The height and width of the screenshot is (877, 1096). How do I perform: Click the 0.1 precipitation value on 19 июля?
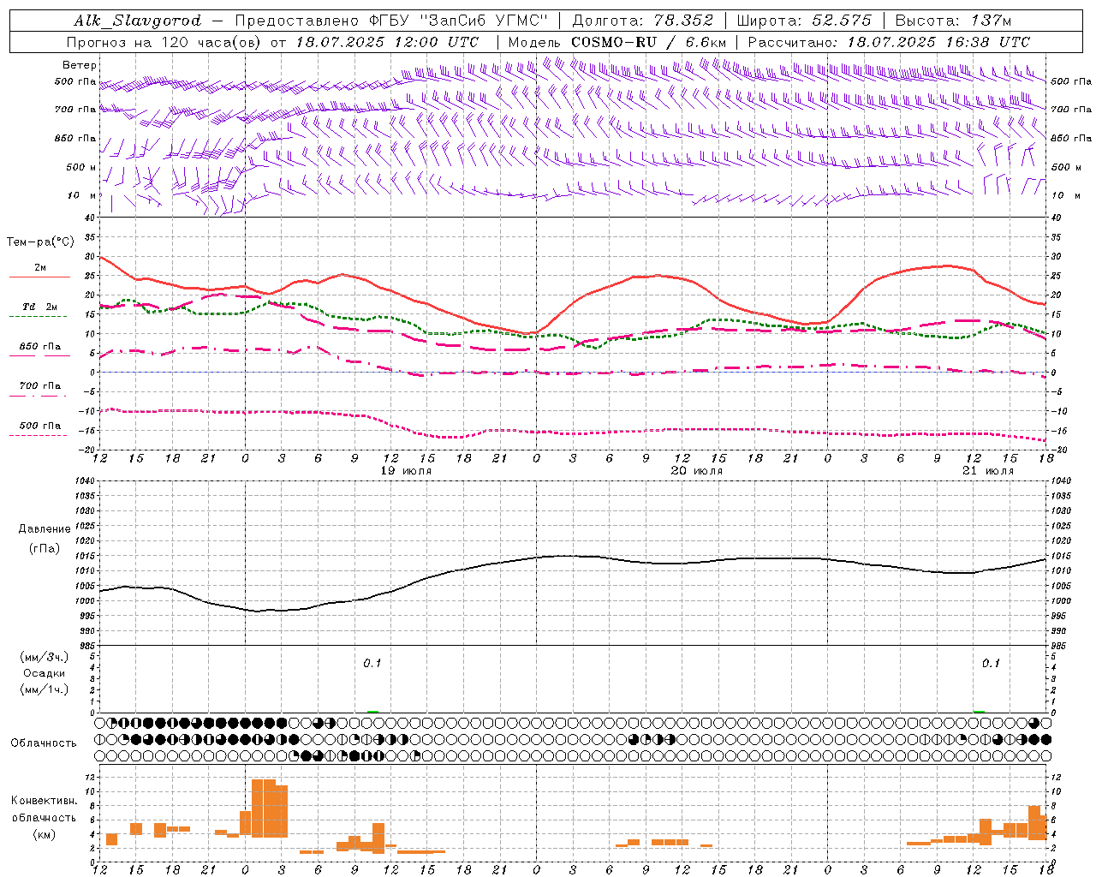[x=372, y=664]
